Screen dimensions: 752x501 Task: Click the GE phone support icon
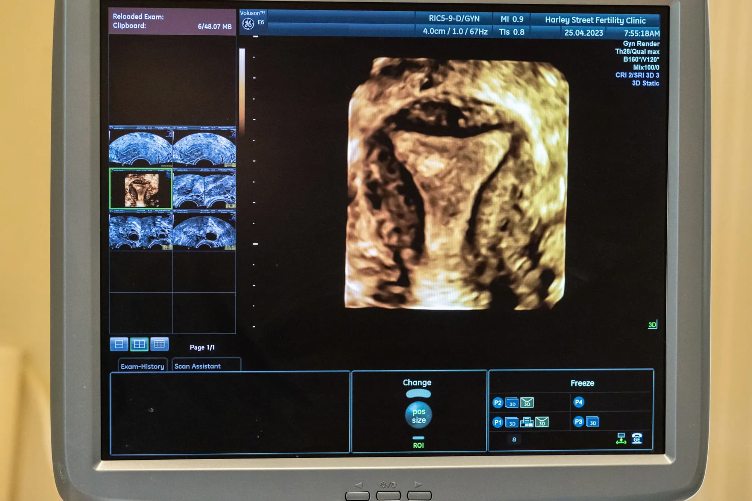tap(637, 439)
